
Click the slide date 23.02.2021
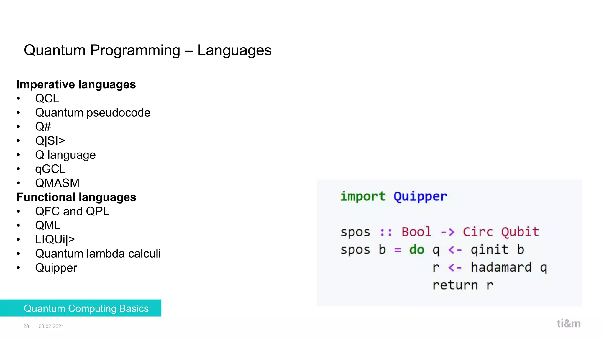[x=51, y=326]
